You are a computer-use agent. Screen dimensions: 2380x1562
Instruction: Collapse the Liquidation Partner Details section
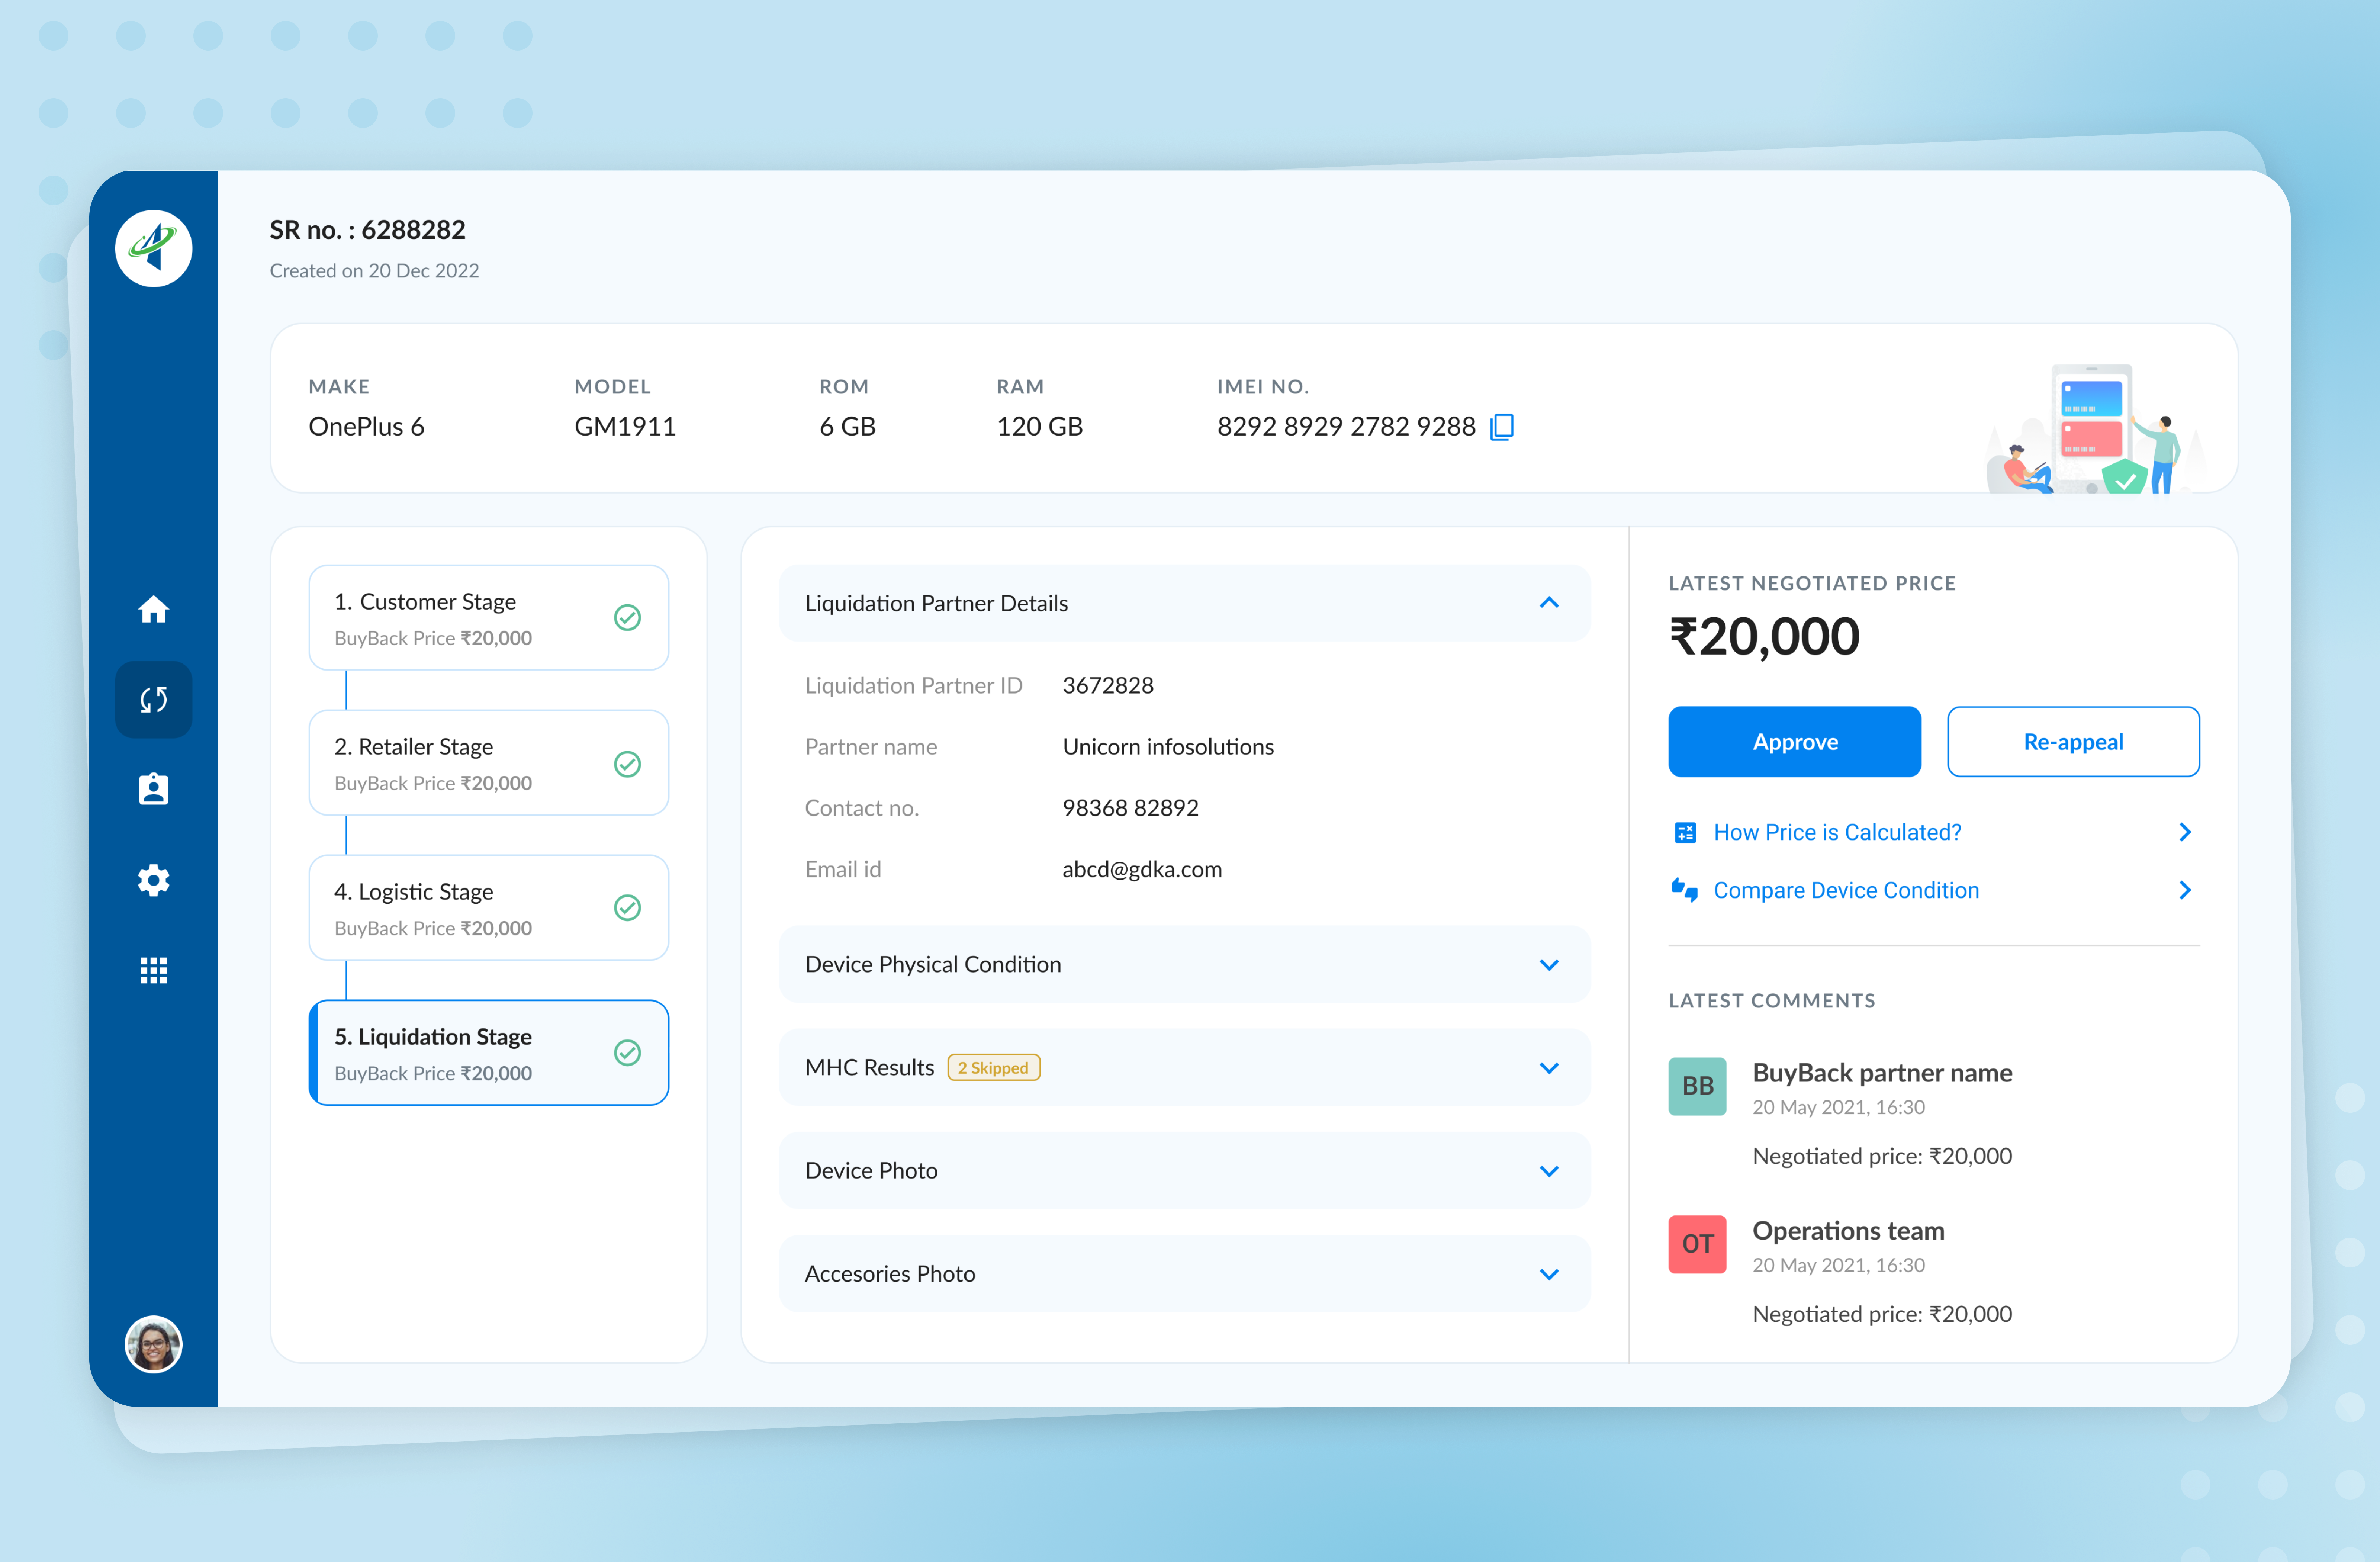click(1549, 602)
